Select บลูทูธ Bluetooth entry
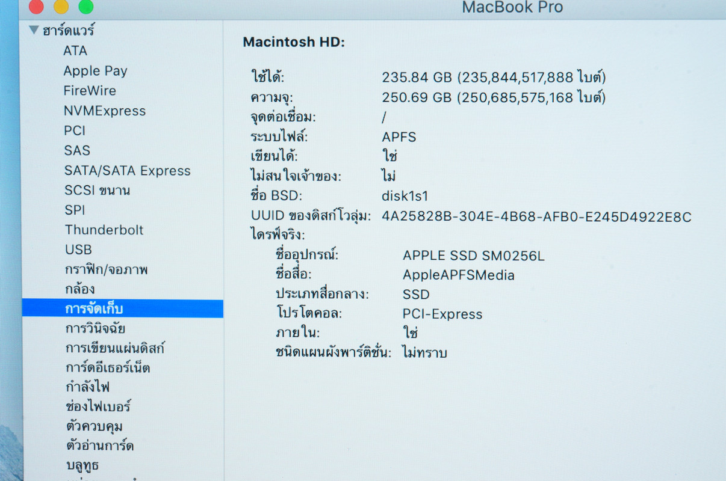The height and width of the screenshot is (481, 726). [82, 465]
